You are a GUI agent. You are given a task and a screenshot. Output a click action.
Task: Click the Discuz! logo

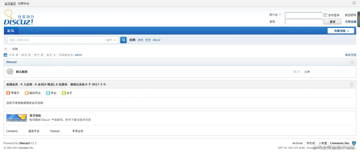[19, 17]
